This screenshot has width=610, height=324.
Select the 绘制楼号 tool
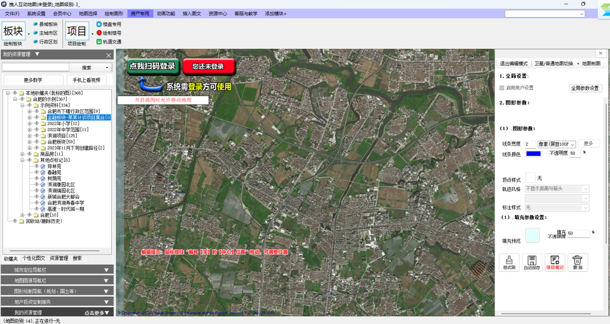[109, 33]
